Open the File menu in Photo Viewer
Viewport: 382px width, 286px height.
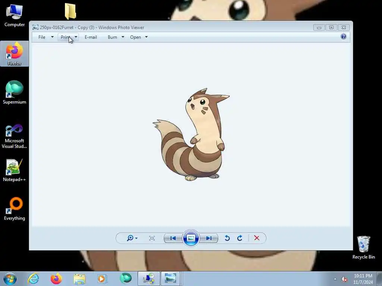click(42, 37)
